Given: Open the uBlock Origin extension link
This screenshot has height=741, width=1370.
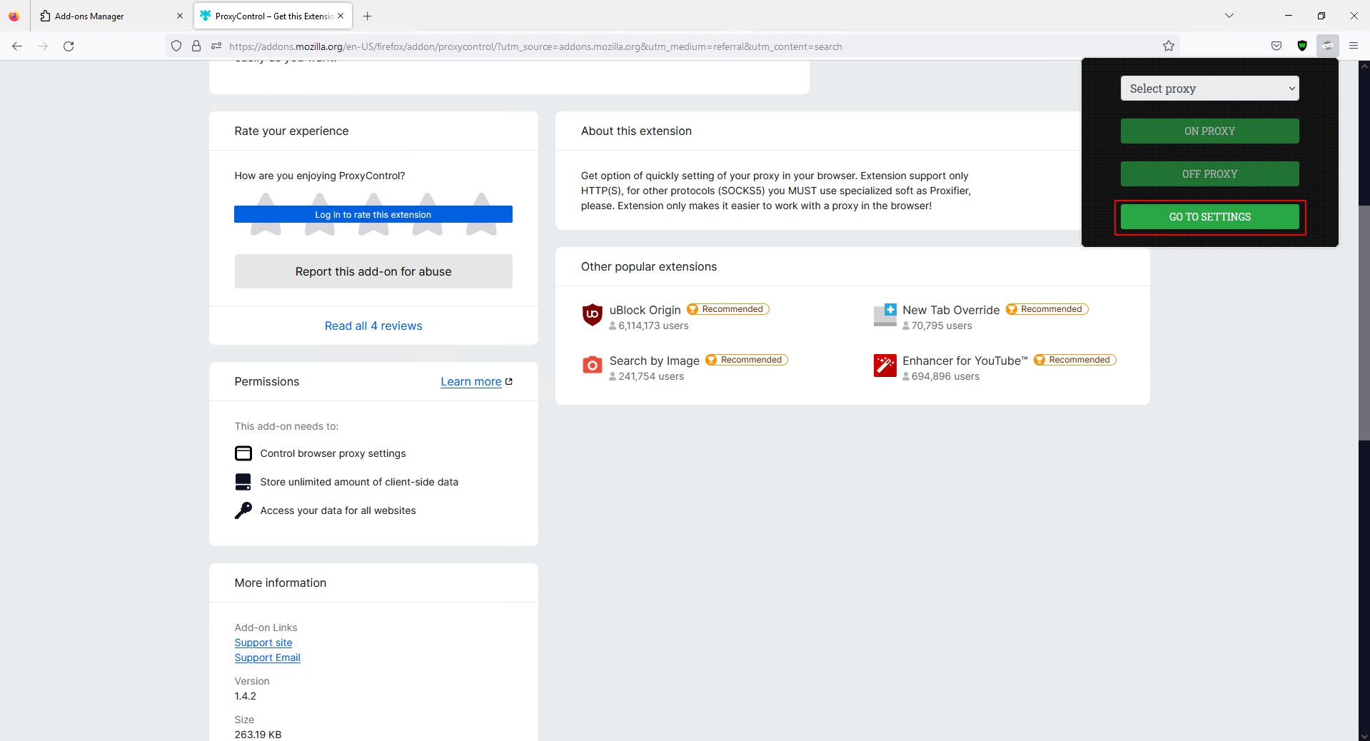Looking at the screenshot, I should [645, 310].
